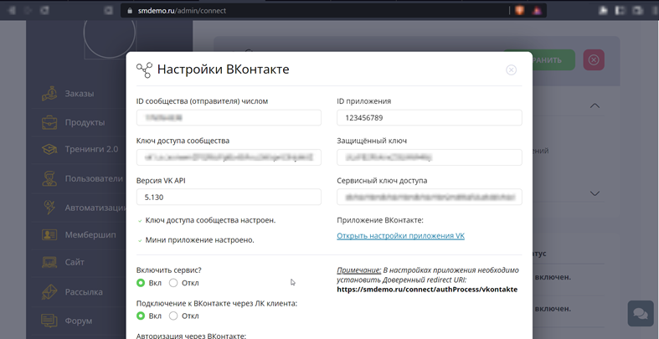Click Открыть настройки приложения VK link
This screenshot has height=339, width=659.
tap(400, 236)
